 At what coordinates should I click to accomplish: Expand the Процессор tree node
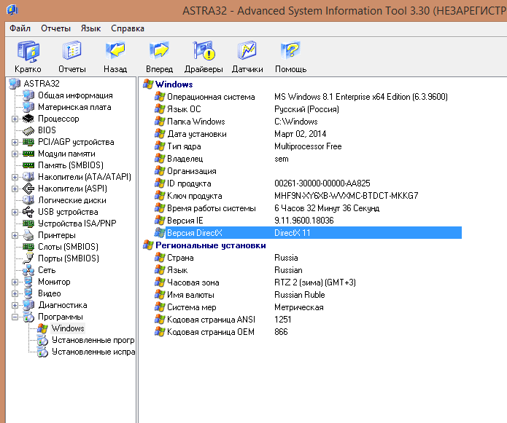[15, 119]
